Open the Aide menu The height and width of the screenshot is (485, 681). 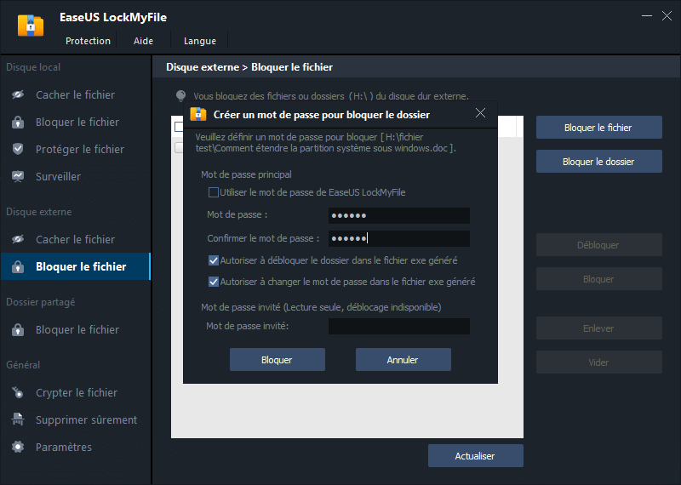point(143,41)
